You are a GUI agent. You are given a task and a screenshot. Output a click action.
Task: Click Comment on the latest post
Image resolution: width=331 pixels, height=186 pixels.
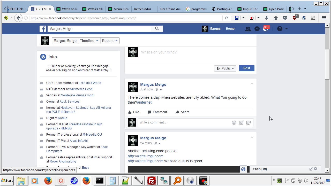pyautogui.click(x=157, y=112)
